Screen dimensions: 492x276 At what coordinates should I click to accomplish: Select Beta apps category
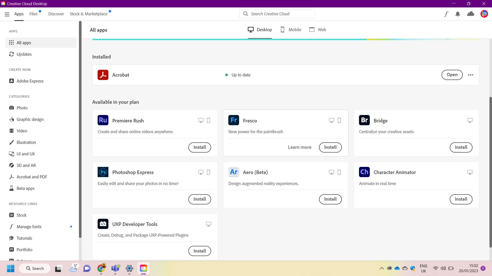pos(25,188)
